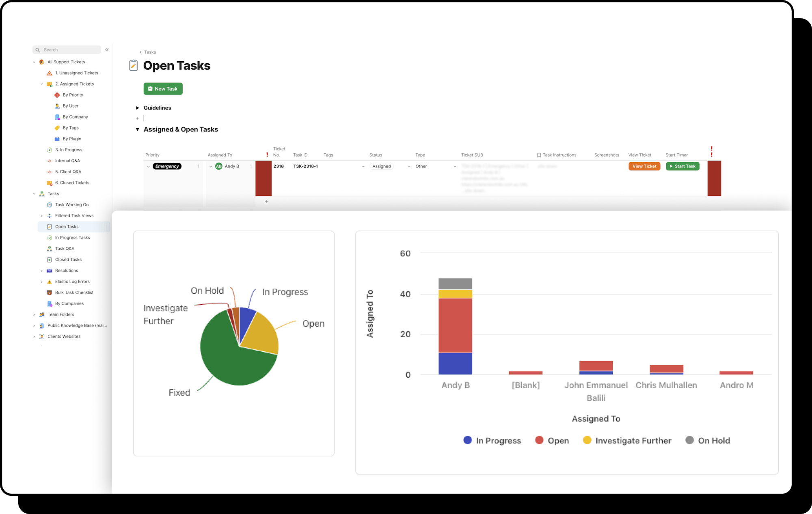
Task: Open Closed Tickets in sidebar
Action: click(72, 183)
